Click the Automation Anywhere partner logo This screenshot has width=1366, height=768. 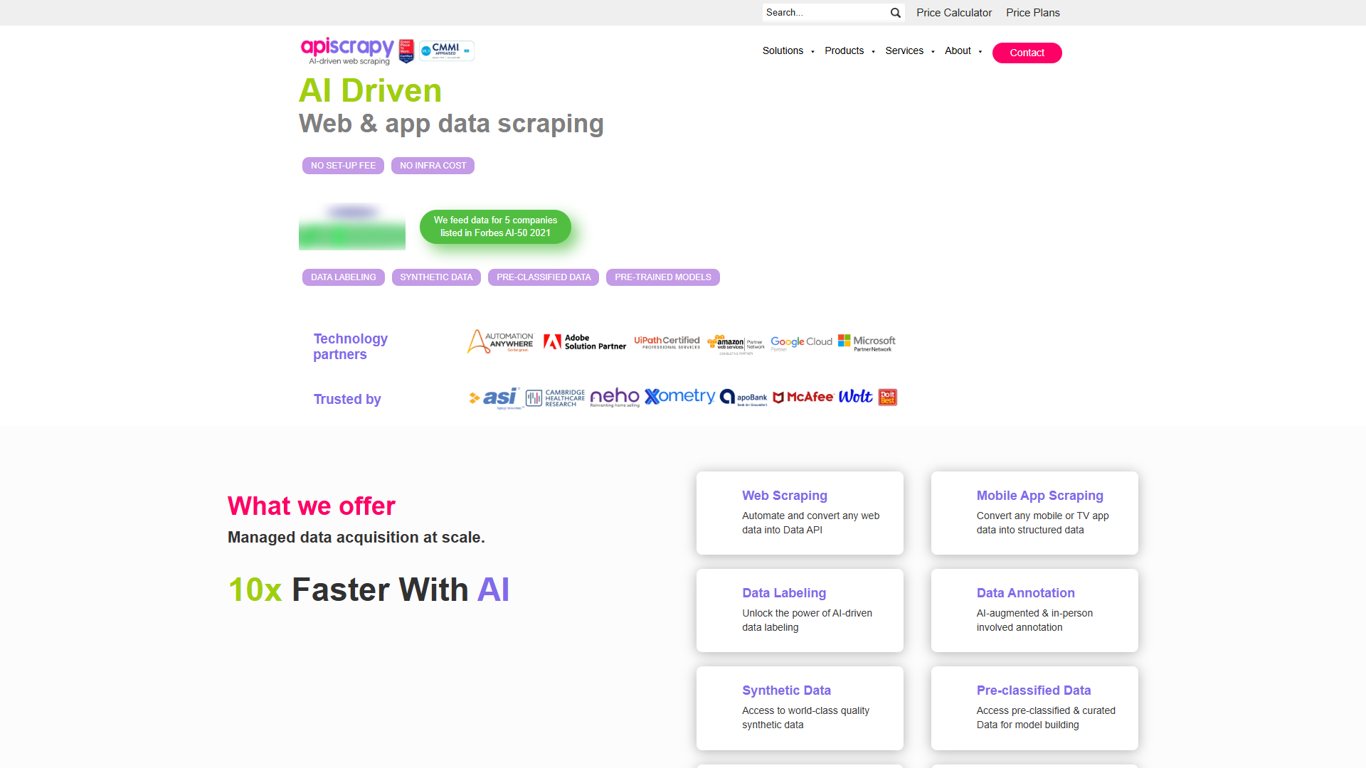(500, 342)
